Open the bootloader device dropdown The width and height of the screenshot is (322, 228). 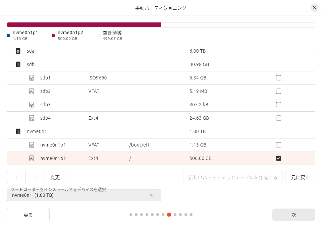(x=84, y=195)
